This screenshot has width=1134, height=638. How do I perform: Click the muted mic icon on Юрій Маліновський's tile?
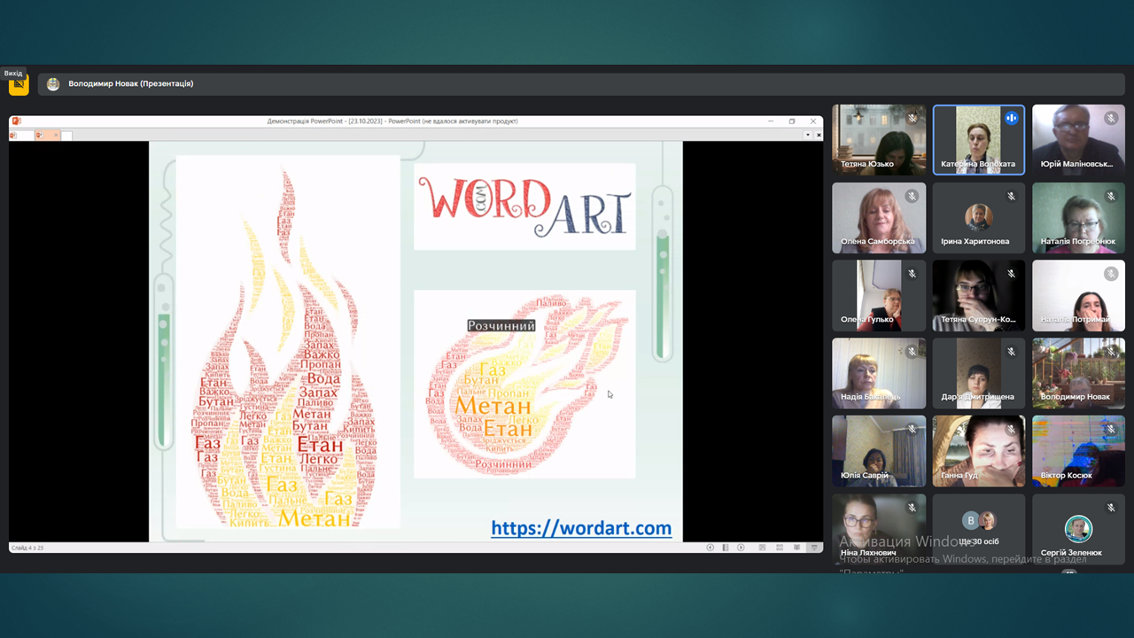[1110, 118]
